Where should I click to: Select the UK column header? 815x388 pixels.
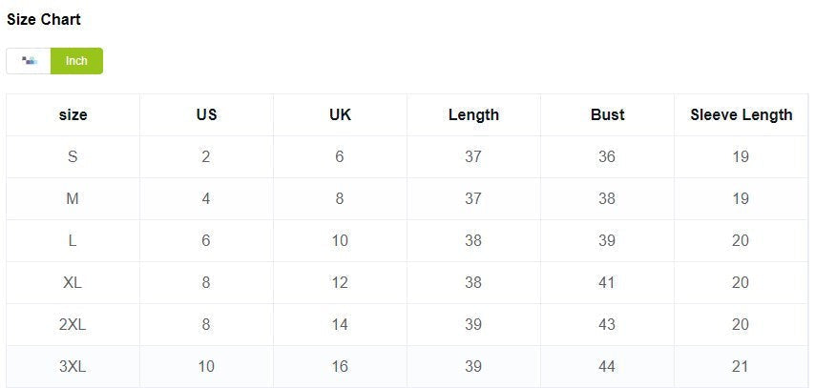[340, 114]
